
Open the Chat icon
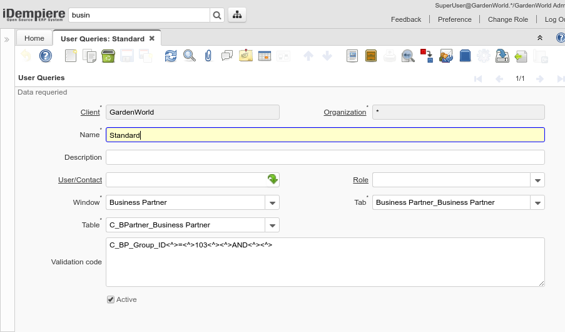(227, 56)
